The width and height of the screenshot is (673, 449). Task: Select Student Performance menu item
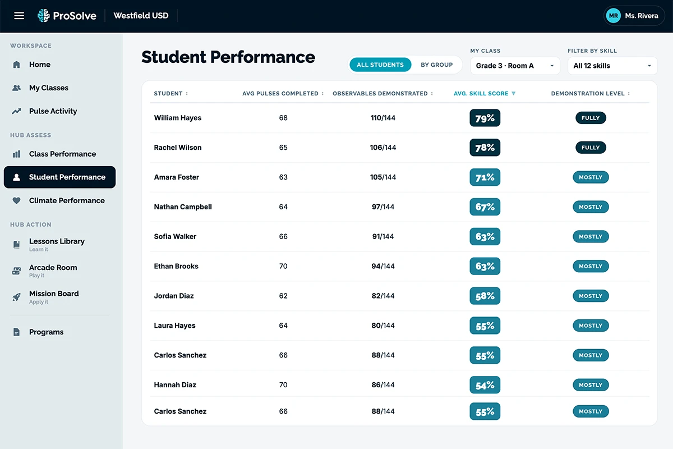pos(59,177)
